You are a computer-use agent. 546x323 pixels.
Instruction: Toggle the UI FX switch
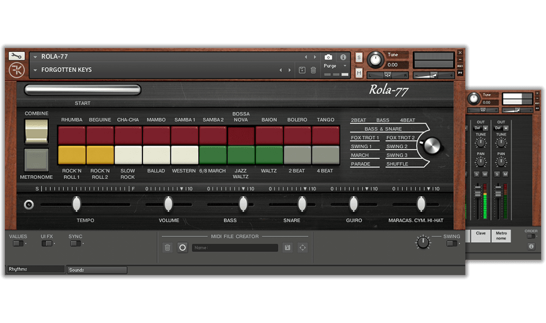pos(46,243)
